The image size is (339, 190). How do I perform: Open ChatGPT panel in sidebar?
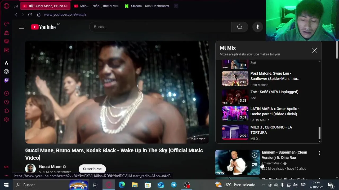pos(7,72)
